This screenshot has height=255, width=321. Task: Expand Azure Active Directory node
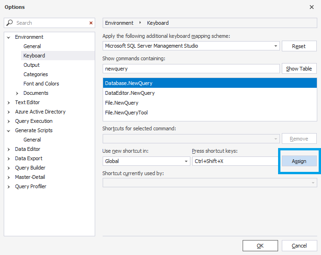pyautogui.click(x=8, y=112)
